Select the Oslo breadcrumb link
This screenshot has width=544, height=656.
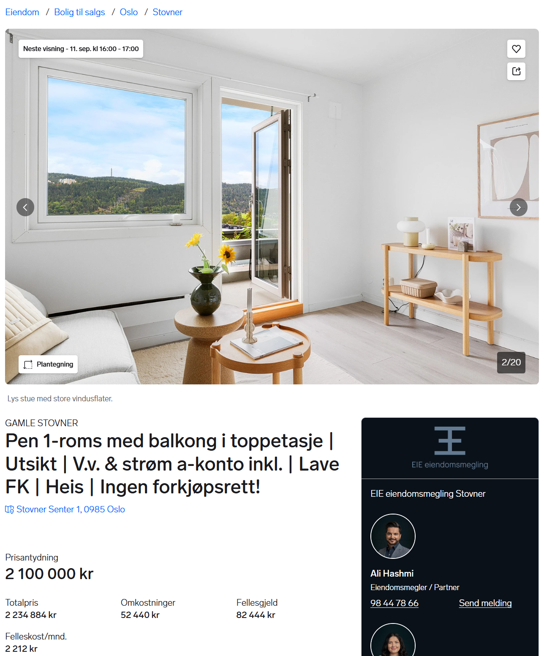pos(129,12)
